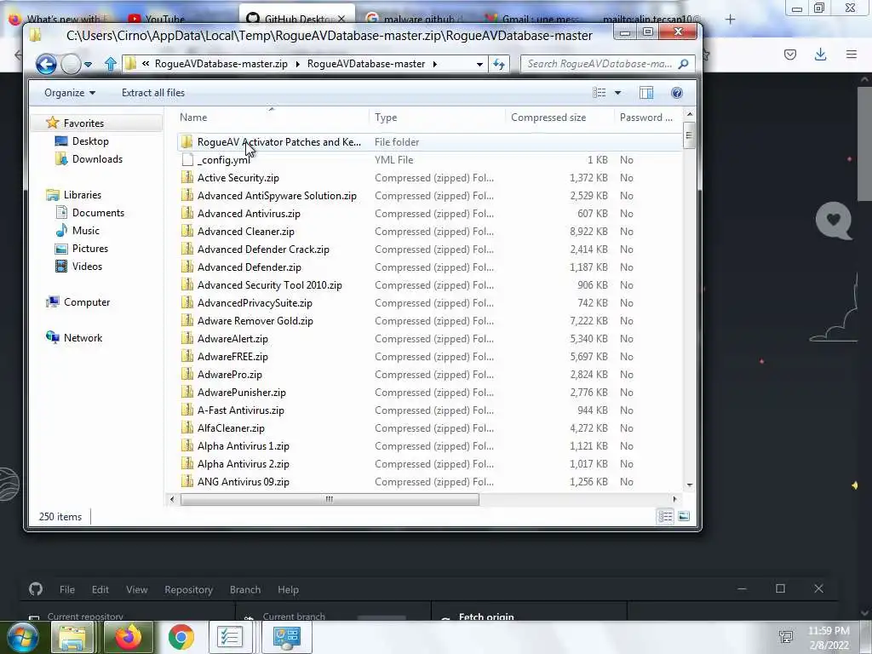The height and width of the screenshot is (654, 872).
Task: Open Branch menu in GitHub Desktop
Action: click(x=244, y=589)
